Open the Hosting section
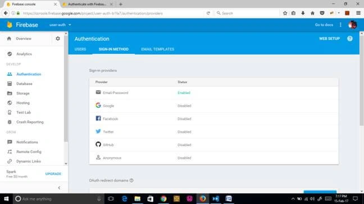Viewport: 364px width, 204px height. 23,103
